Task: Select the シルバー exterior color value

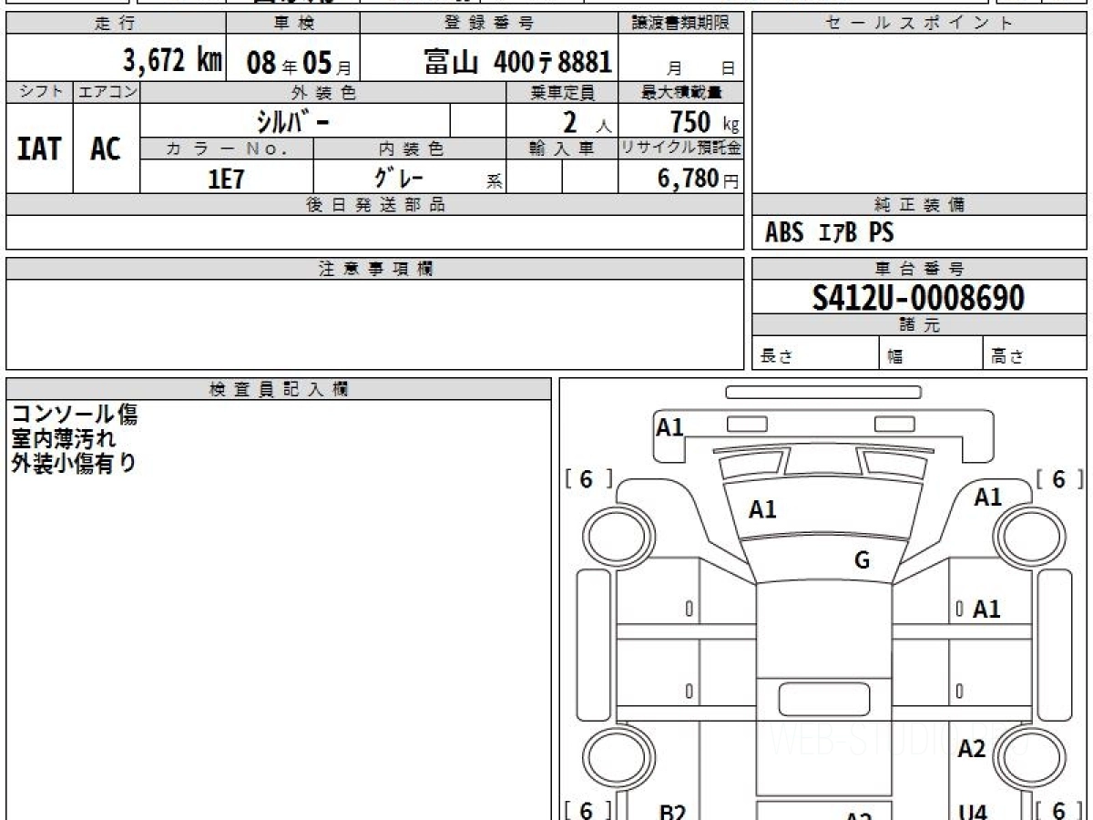Action: click(x=291, y=120)
